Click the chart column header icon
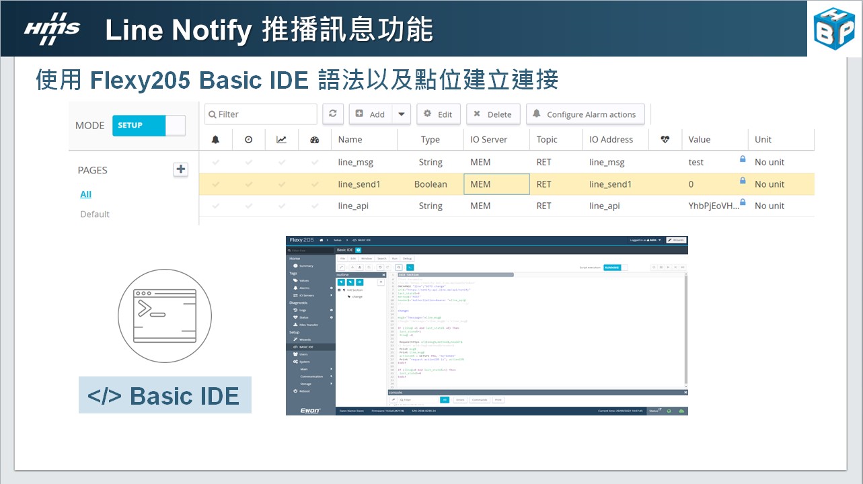 (282, 140)
